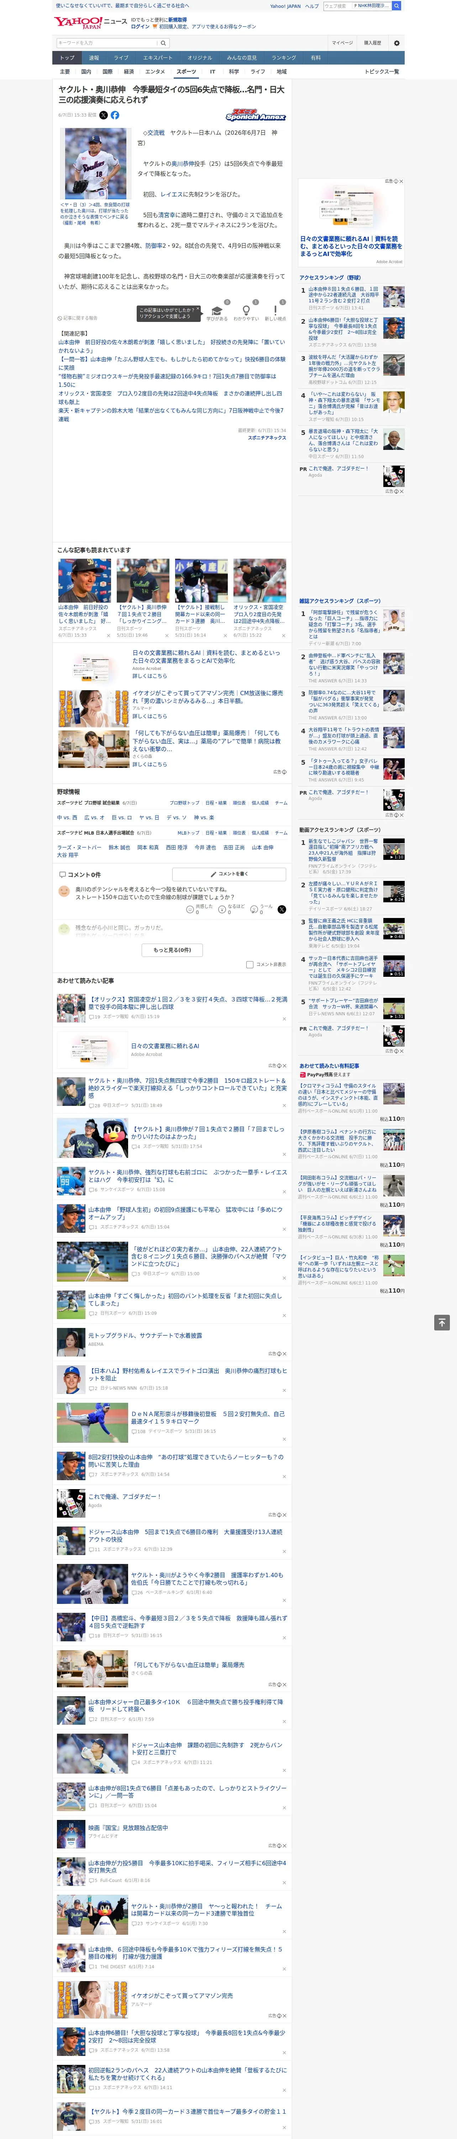
Task: Select the 速報 navigation tab
Action: (x=94, y=58)
